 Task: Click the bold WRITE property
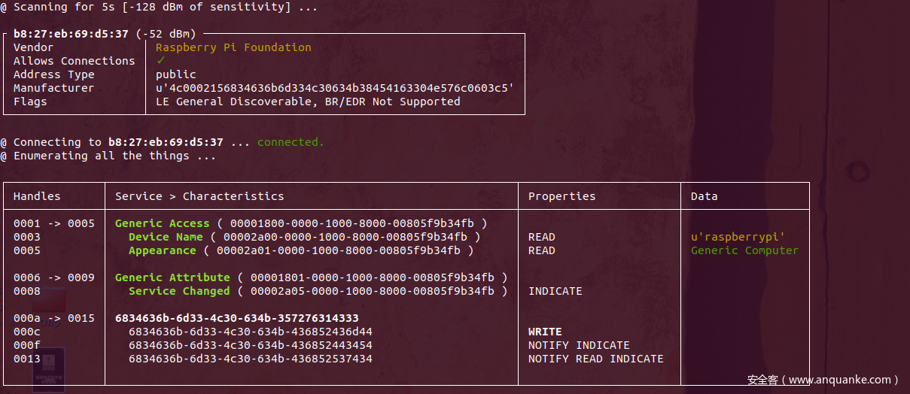pyautogui.click(x=545, y=332)
